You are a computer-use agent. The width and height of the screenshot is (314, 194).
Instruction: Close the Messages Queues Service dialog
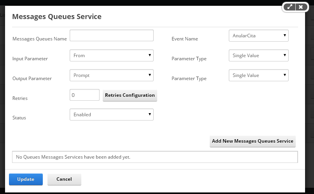point(301,7)
